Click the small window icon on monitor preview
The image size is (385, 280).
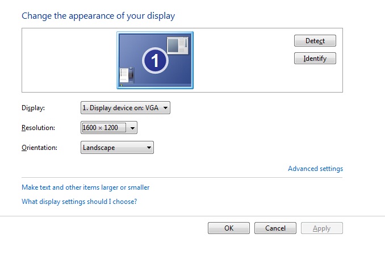coord(178,45)
